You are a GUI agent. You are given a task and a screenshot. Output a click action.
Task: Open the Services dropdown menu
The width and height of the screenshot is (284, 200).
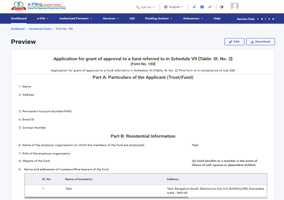click(111, 19)
